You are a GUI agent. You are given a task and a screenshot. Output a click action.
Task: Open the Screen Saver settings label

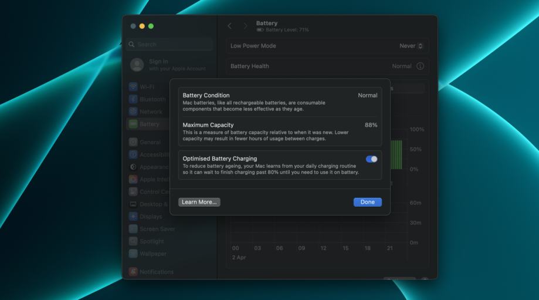[157, 229]
